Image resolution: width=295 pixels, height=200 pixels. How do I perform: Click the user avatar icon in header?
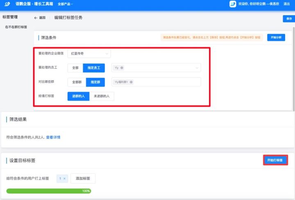pyautogui.click(x=233, y=4)
